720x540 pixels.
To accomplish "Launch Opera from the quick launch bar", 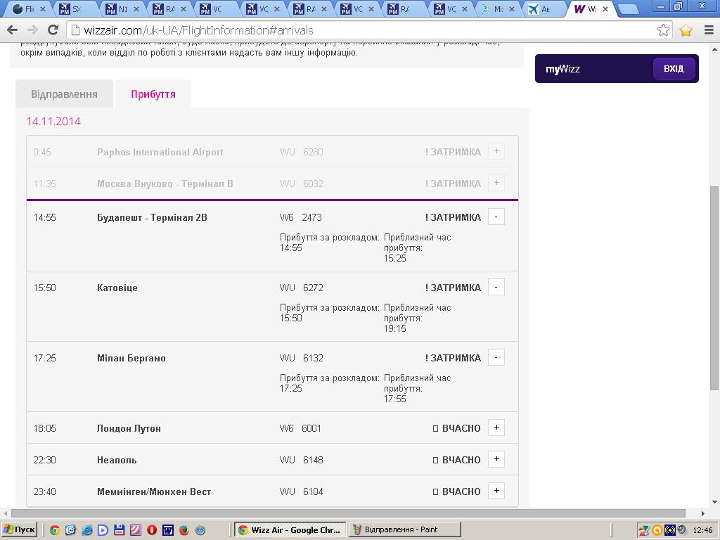I will click(x=151, y=529).
